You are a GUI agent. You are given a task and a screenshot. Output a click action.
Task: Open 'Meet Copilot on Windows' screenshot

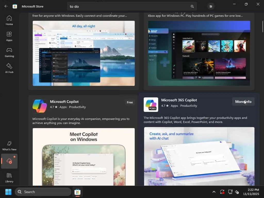[x=84, y=157]
